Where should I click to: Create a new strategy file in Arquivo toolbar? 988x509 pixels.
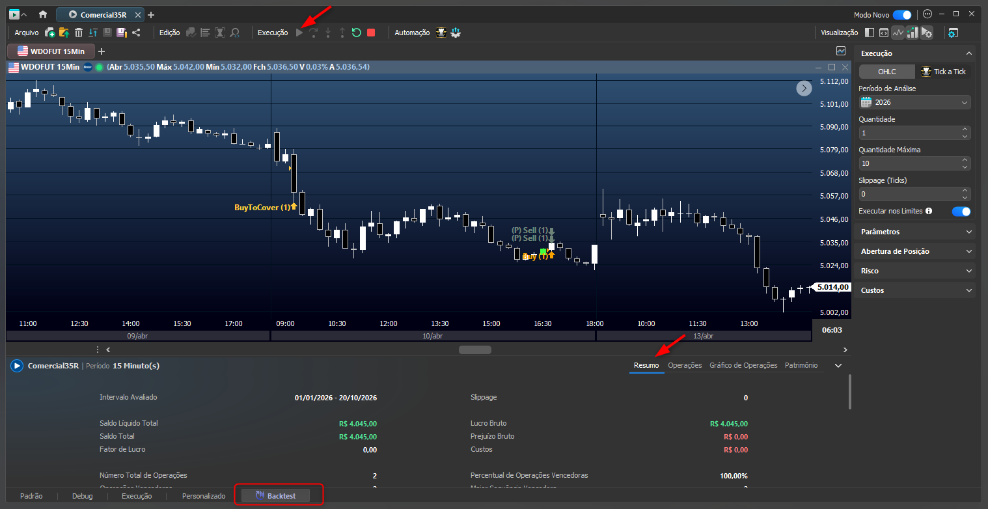tap(50, 33)
